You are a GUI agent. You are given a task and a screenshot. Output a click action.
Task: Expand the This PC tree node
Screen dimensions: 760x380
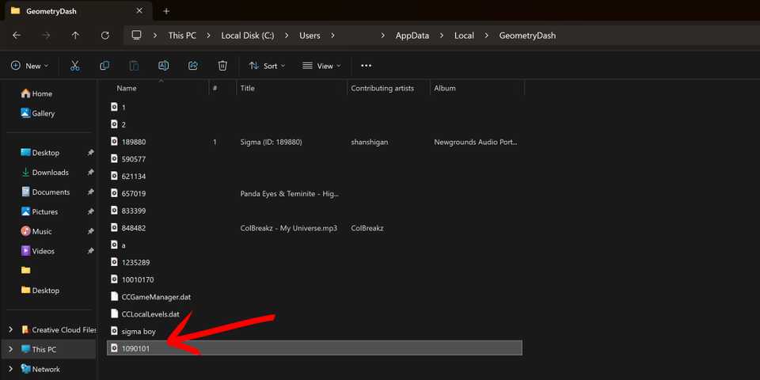click(x=10, y=349)
